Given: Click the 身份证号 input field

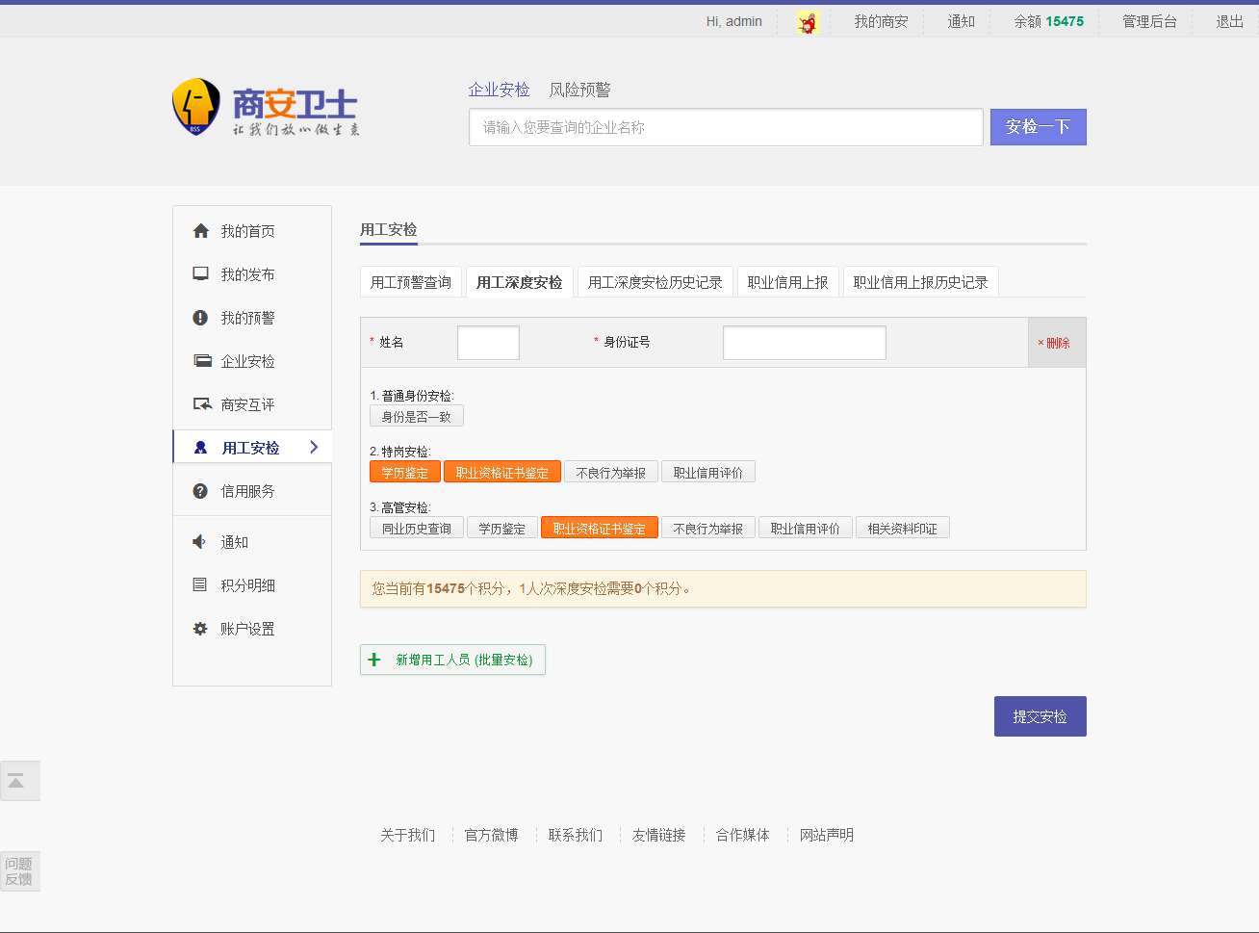Looking at the screenshot, I should pos(805,343).
